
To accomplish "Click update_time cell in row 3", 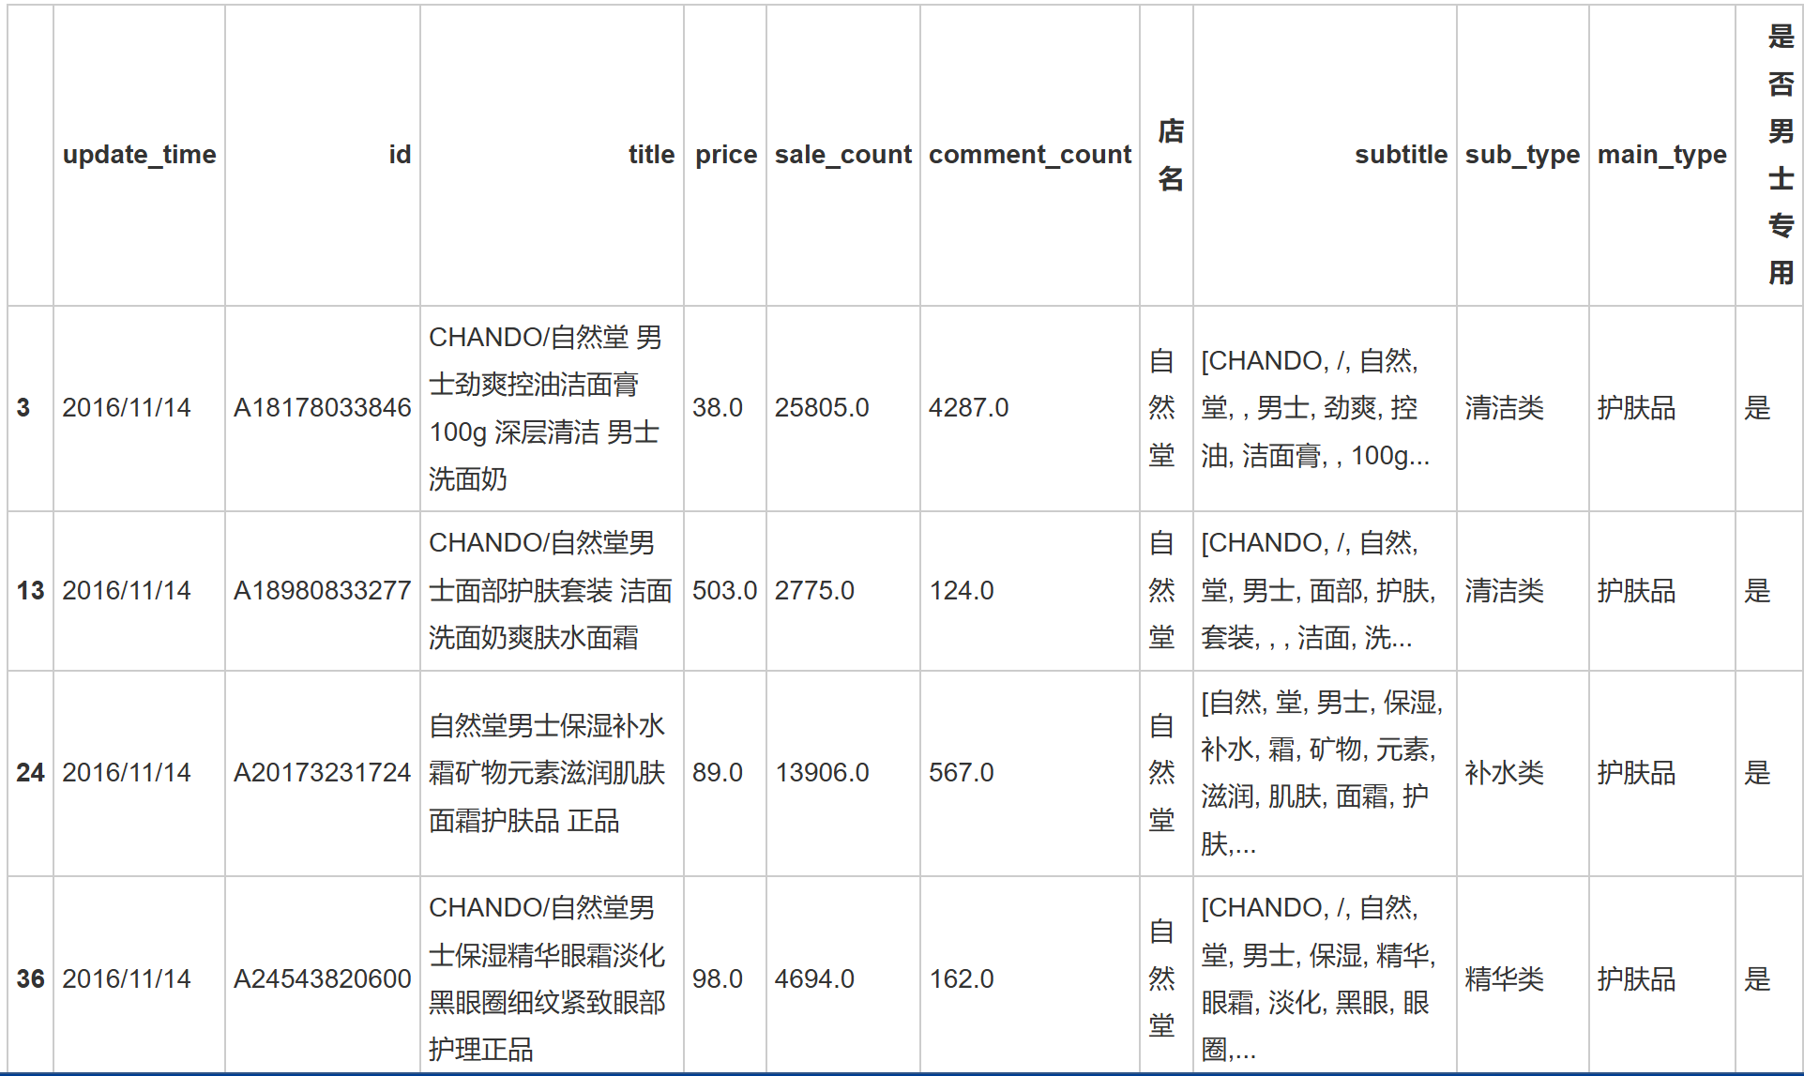I will point(139,408).
